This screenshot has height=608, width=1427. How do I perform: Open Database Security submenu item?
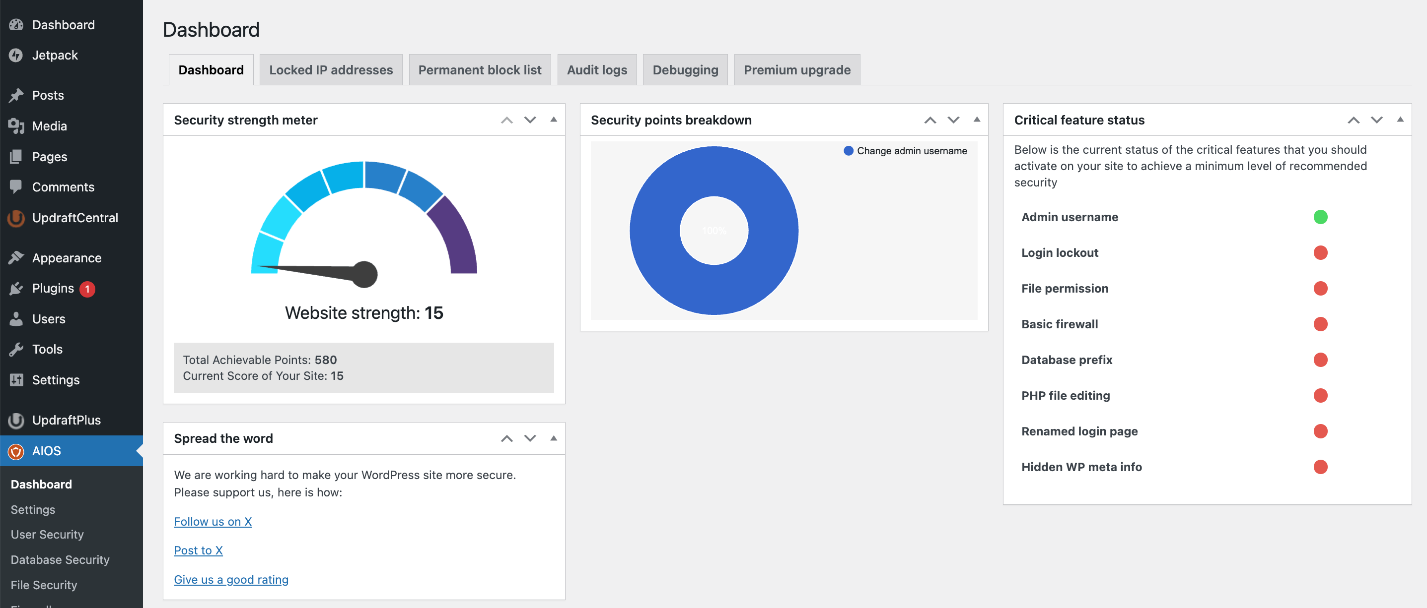(x=60, y=560)
